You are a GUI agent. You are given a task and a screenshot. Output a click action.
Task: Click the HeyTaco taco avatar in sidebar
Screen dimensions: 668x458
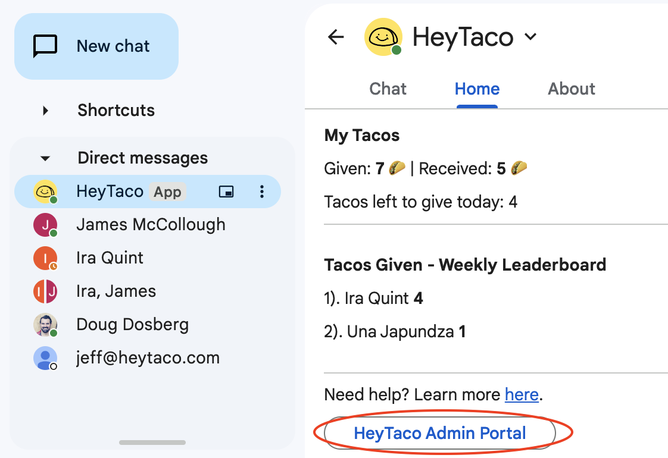(x=45, y=192)
